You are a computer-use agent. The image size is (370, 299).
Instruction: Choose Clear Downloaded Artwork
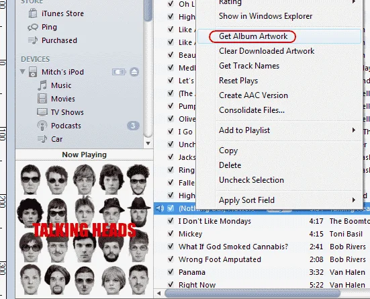point(279,51)
